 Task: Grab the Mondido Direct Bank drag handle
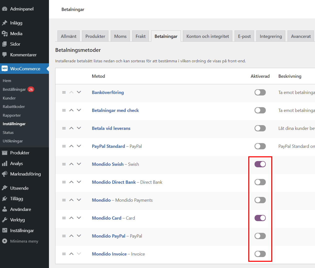pos(64,182)
